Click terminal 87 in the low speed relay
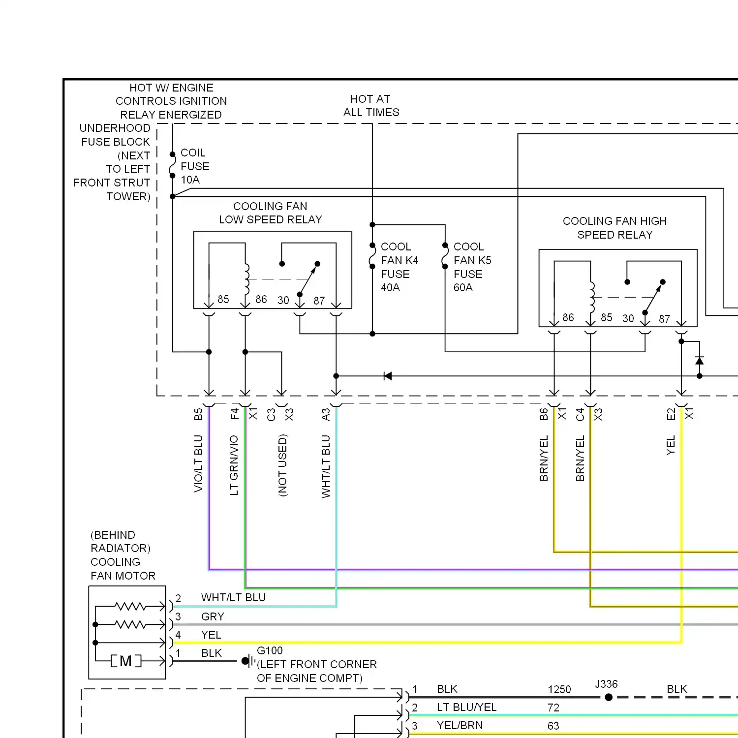This screenshot has width=738, height=738. [x=319, y=301]
